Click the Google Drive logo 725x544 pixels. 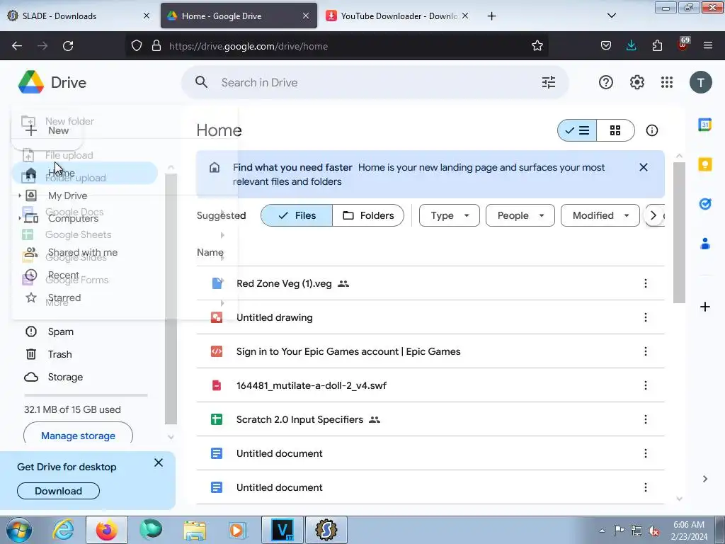coord(31,82)
